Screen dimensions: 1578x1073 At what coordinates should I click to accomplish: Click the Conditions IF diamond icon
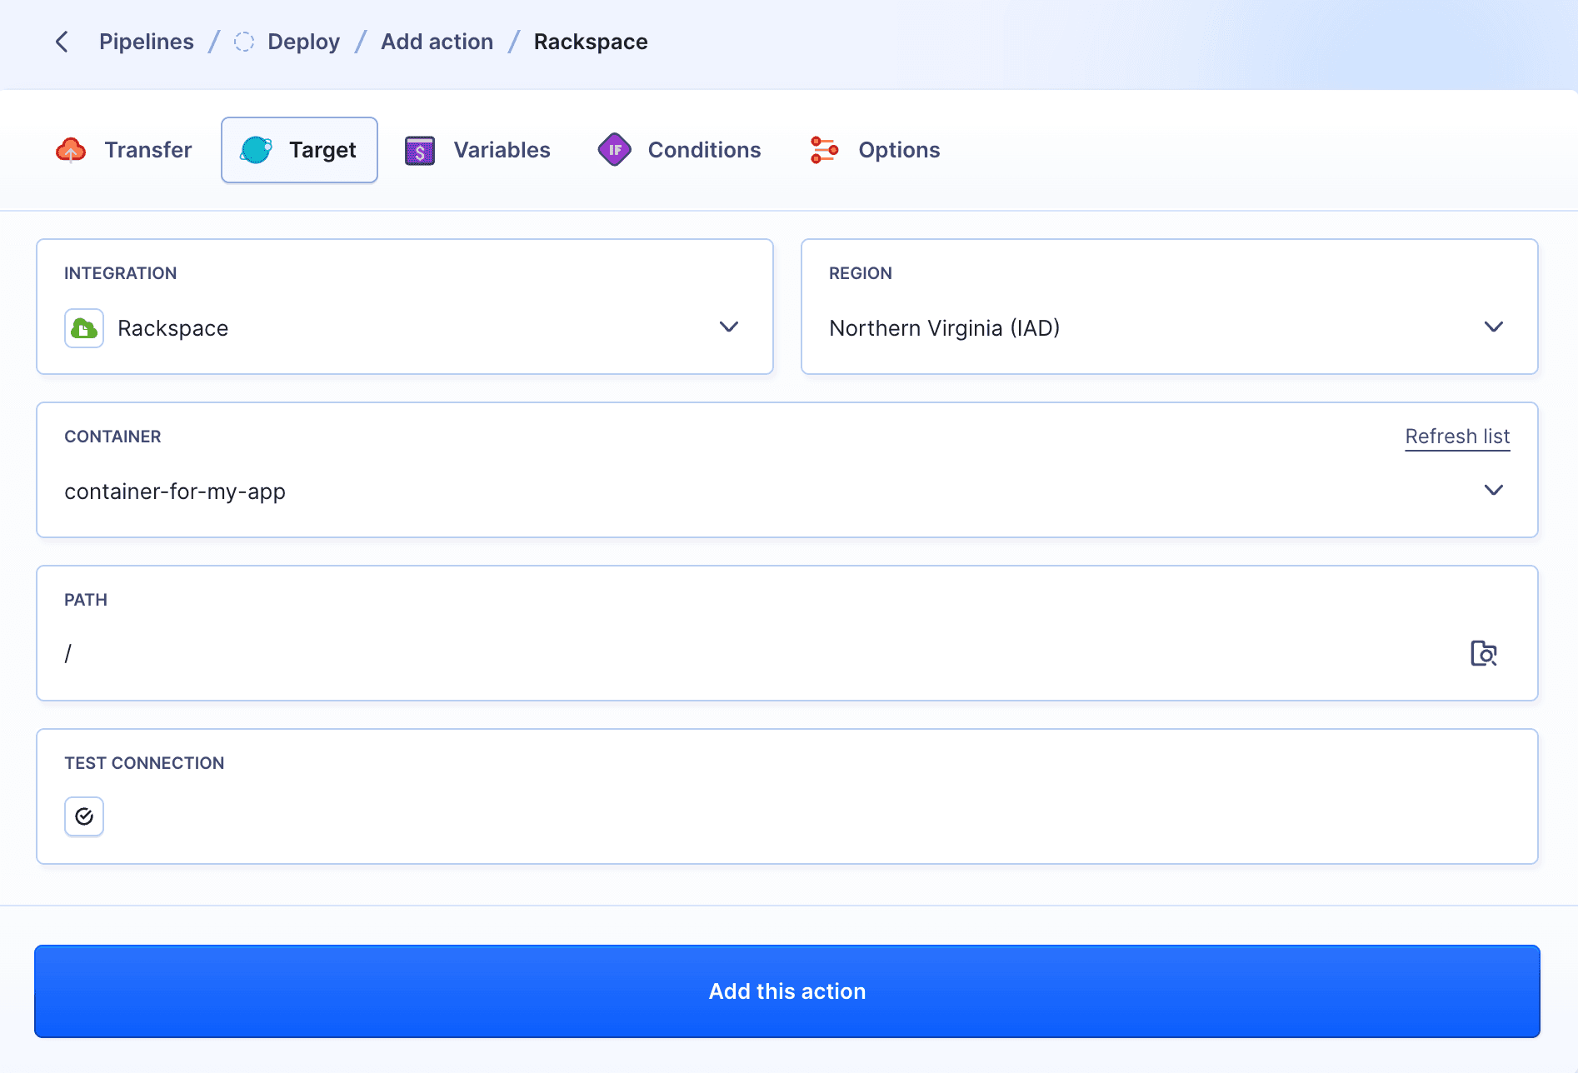coord(614,150)
